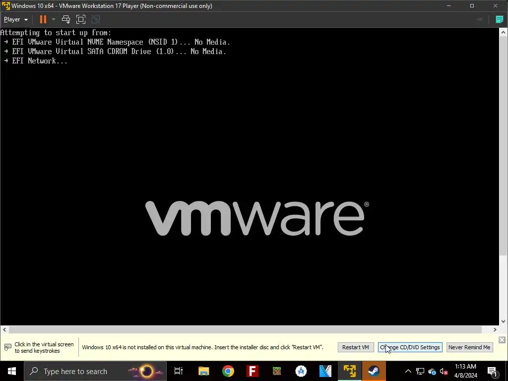Open File Explorer from the taskbar
Image resolution: width=508 pixels, height=381 pixels.
[x=204, y=371]
